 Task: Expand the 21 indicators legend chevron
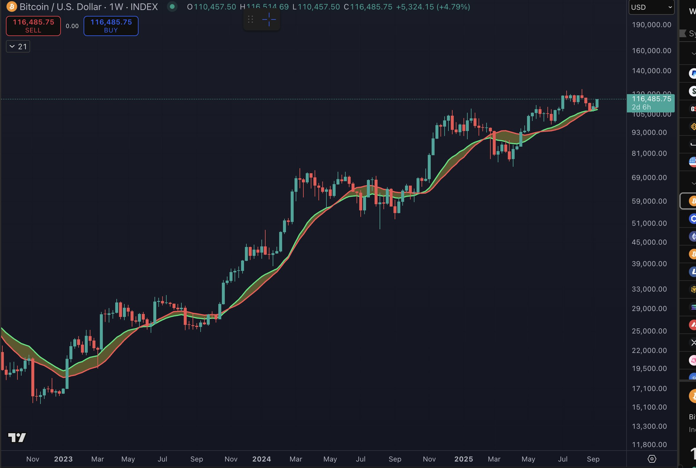12,46
